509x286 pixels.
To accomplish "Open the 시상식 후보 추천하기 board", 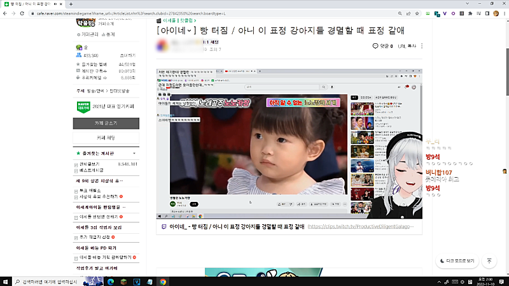I will click(x=99, y=197).
